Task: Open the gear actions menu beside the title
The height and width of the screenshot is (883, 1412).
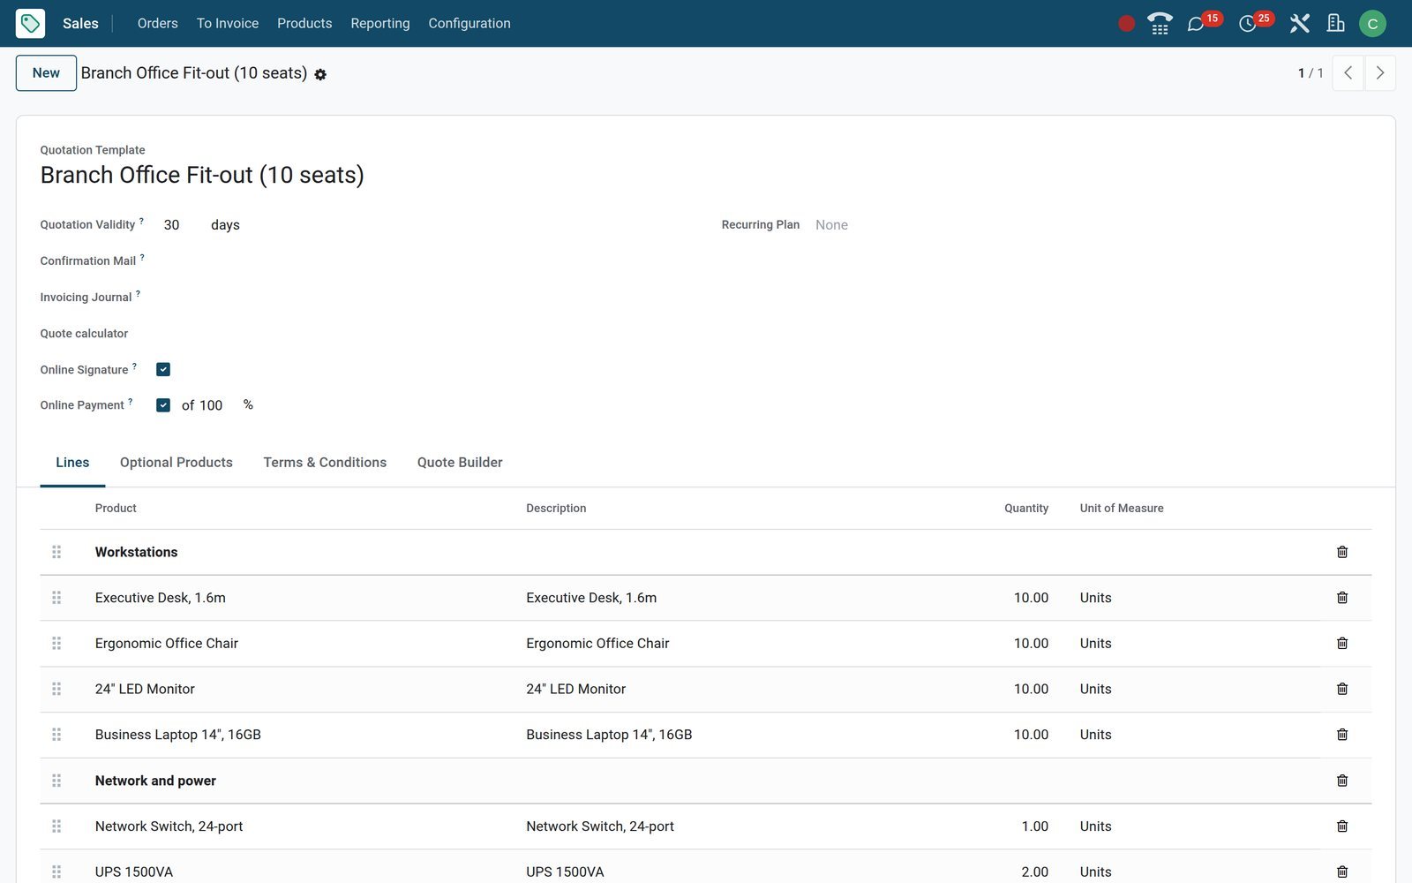Action: click(320, 75)
